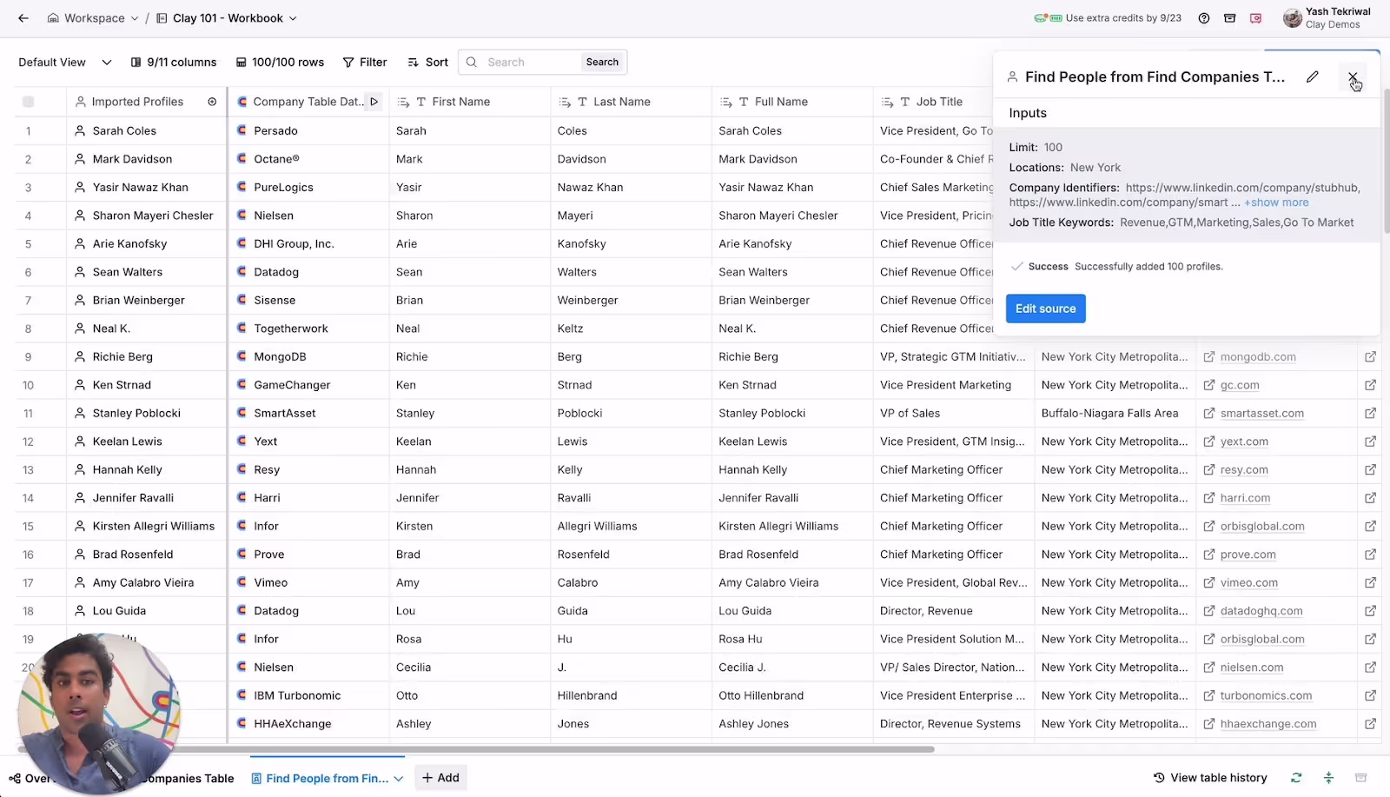This screenshot has height=797, width=1390.
Task: Open external link icon in Lou Guida row
Action: pos(1370,611)
